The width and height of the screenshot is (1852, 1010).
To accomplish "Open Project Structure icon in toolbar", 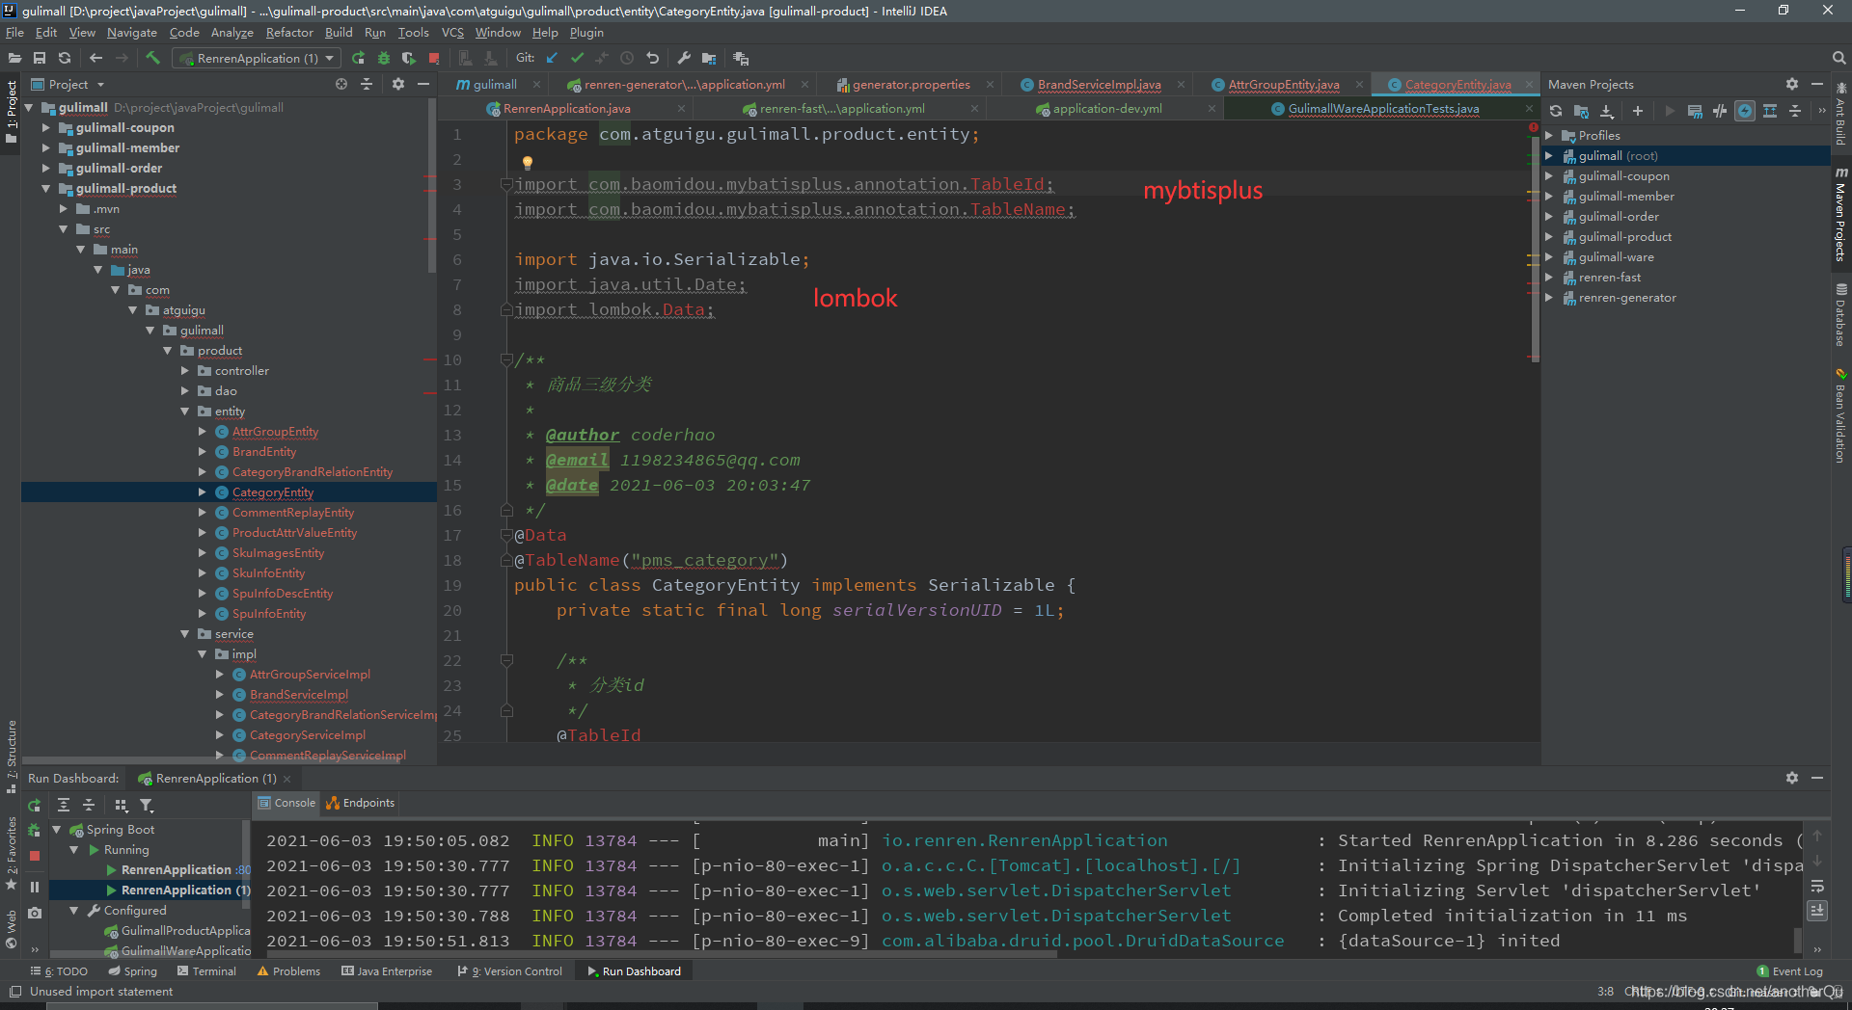I will (709, 58).
